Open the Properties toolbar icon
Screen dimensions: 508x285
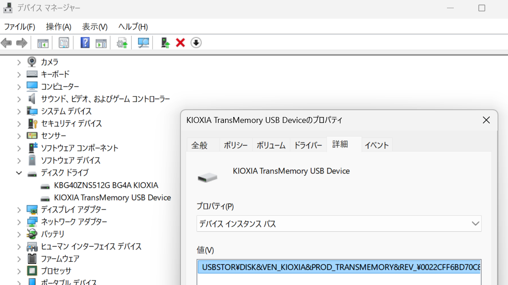point(64,43)
